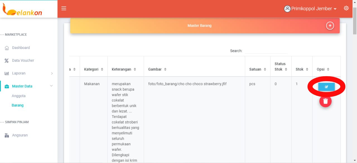Select Barang under Master Data
The width and height of the screenshot is (357, 163).
click(x=18, y=105)
